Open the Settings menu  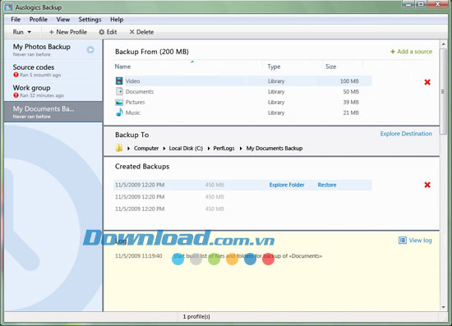click(90, 19)
